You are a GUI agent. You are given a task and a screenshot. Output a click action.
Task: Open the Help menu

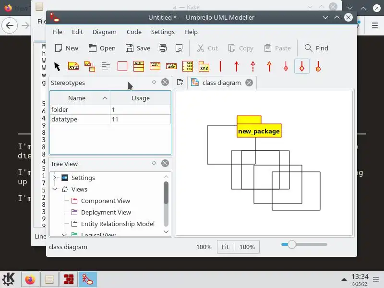(x=191, y=32)
